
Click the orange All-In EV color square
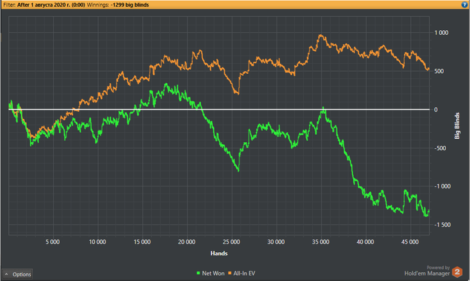tap(230, 273)
